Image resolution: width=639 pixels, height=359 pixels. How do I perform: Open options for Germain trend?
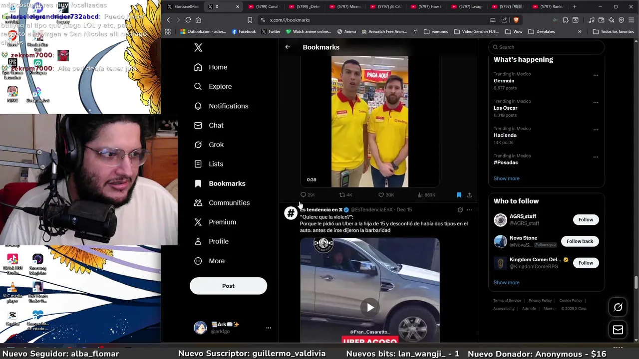[x=596, y=75]
